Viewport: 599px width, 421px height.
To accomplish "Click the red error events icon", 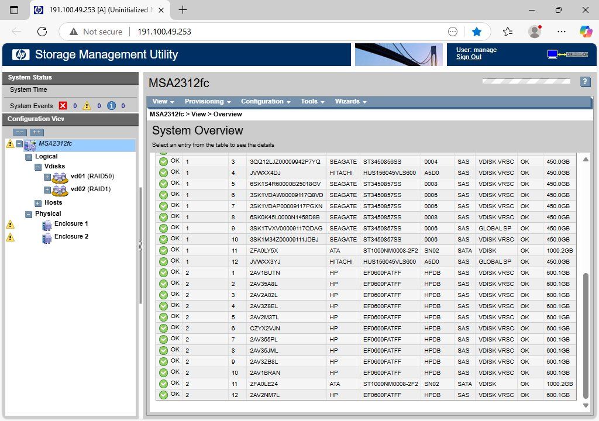I will pos(63,106).
